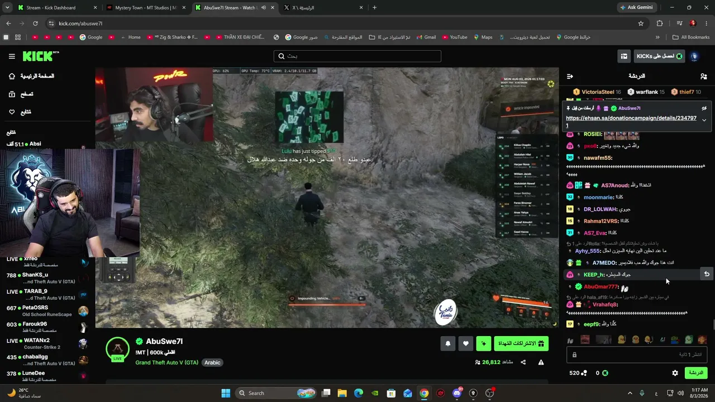Open the All Bookmarks folder

(x=691, y=37)
